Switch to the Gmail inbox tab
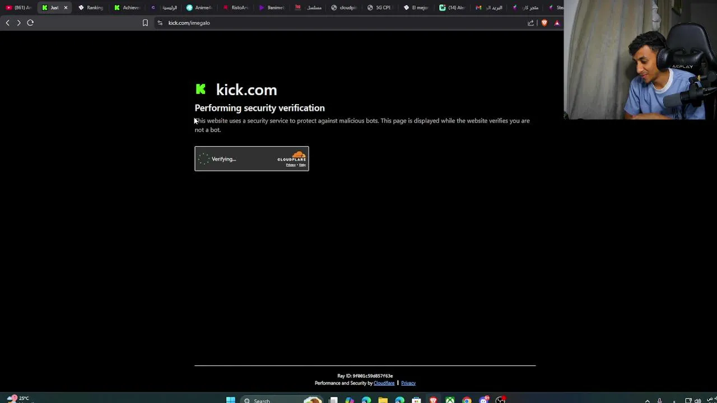 click(x=488, y=8)
